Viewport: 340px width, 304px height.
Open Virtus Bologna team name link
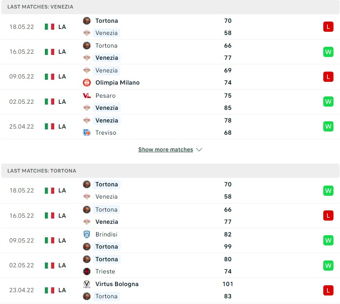(117, 284)
